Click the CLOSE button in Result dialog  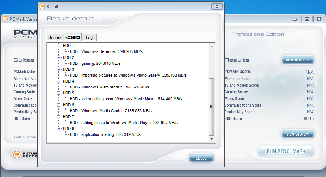coord(201,158)
